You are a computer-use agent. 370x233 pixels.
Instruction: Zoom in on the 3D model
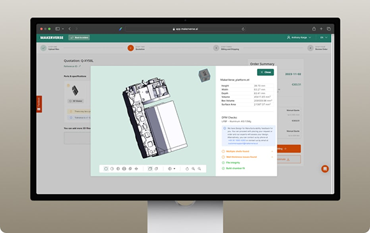click(x=193, y=169)
